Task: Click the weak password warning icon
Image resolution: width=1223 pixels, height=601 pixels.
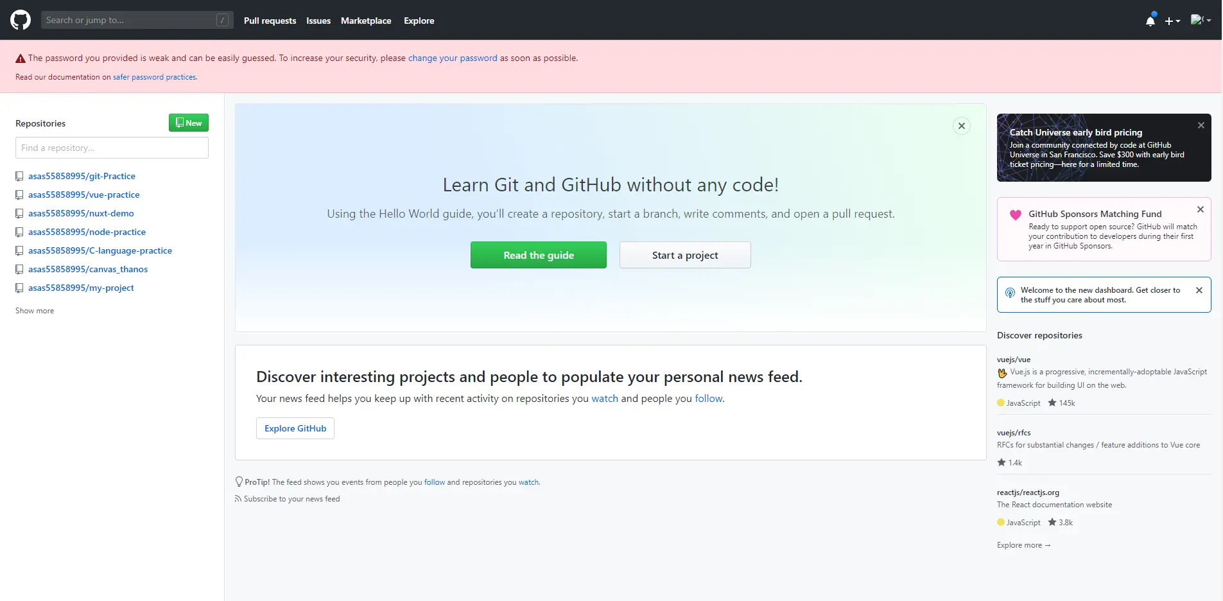Action: click(21, 58)
